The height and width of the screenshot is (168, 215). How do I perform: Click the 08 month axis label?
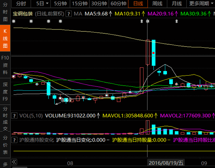(70, 163)
